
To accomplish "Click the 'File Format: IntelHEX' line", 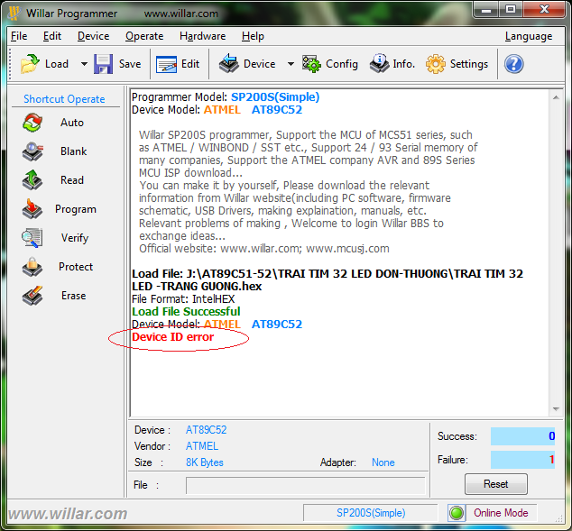I will click(x=183, y=299).
